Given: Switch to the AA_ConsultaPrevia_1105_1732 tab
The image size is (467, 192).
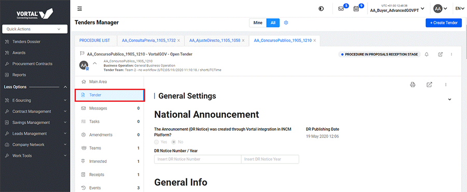Looking at the screenshot, I should [x=148, y=40].
